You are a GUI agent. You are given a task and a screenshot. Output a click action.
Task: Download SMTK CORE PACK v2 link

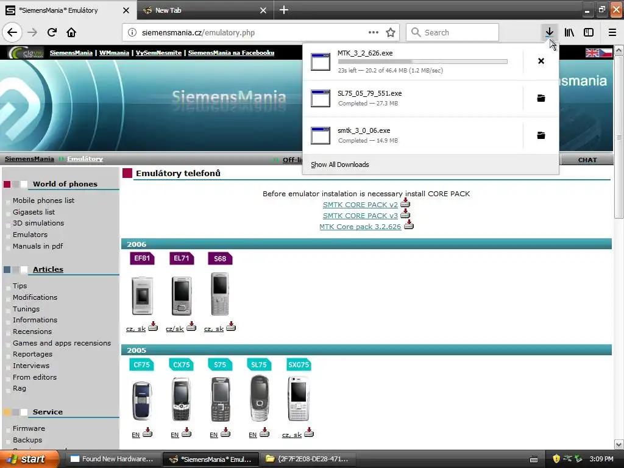[360, 205]
